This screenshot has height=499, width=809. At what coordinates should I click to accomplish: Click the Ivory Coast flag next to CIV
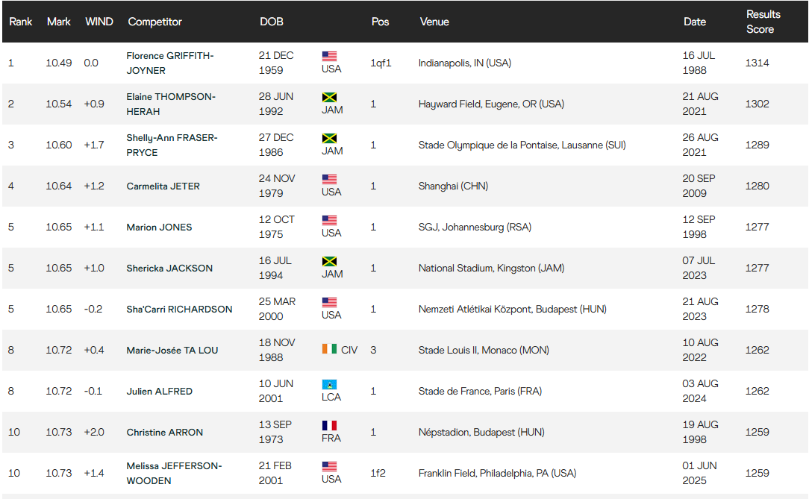point(329,349)
